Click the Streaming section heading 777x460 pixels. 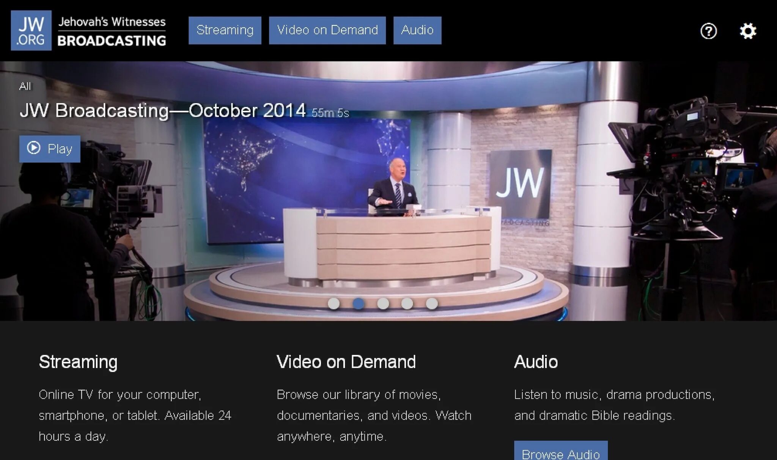click(x=78, y=362)
